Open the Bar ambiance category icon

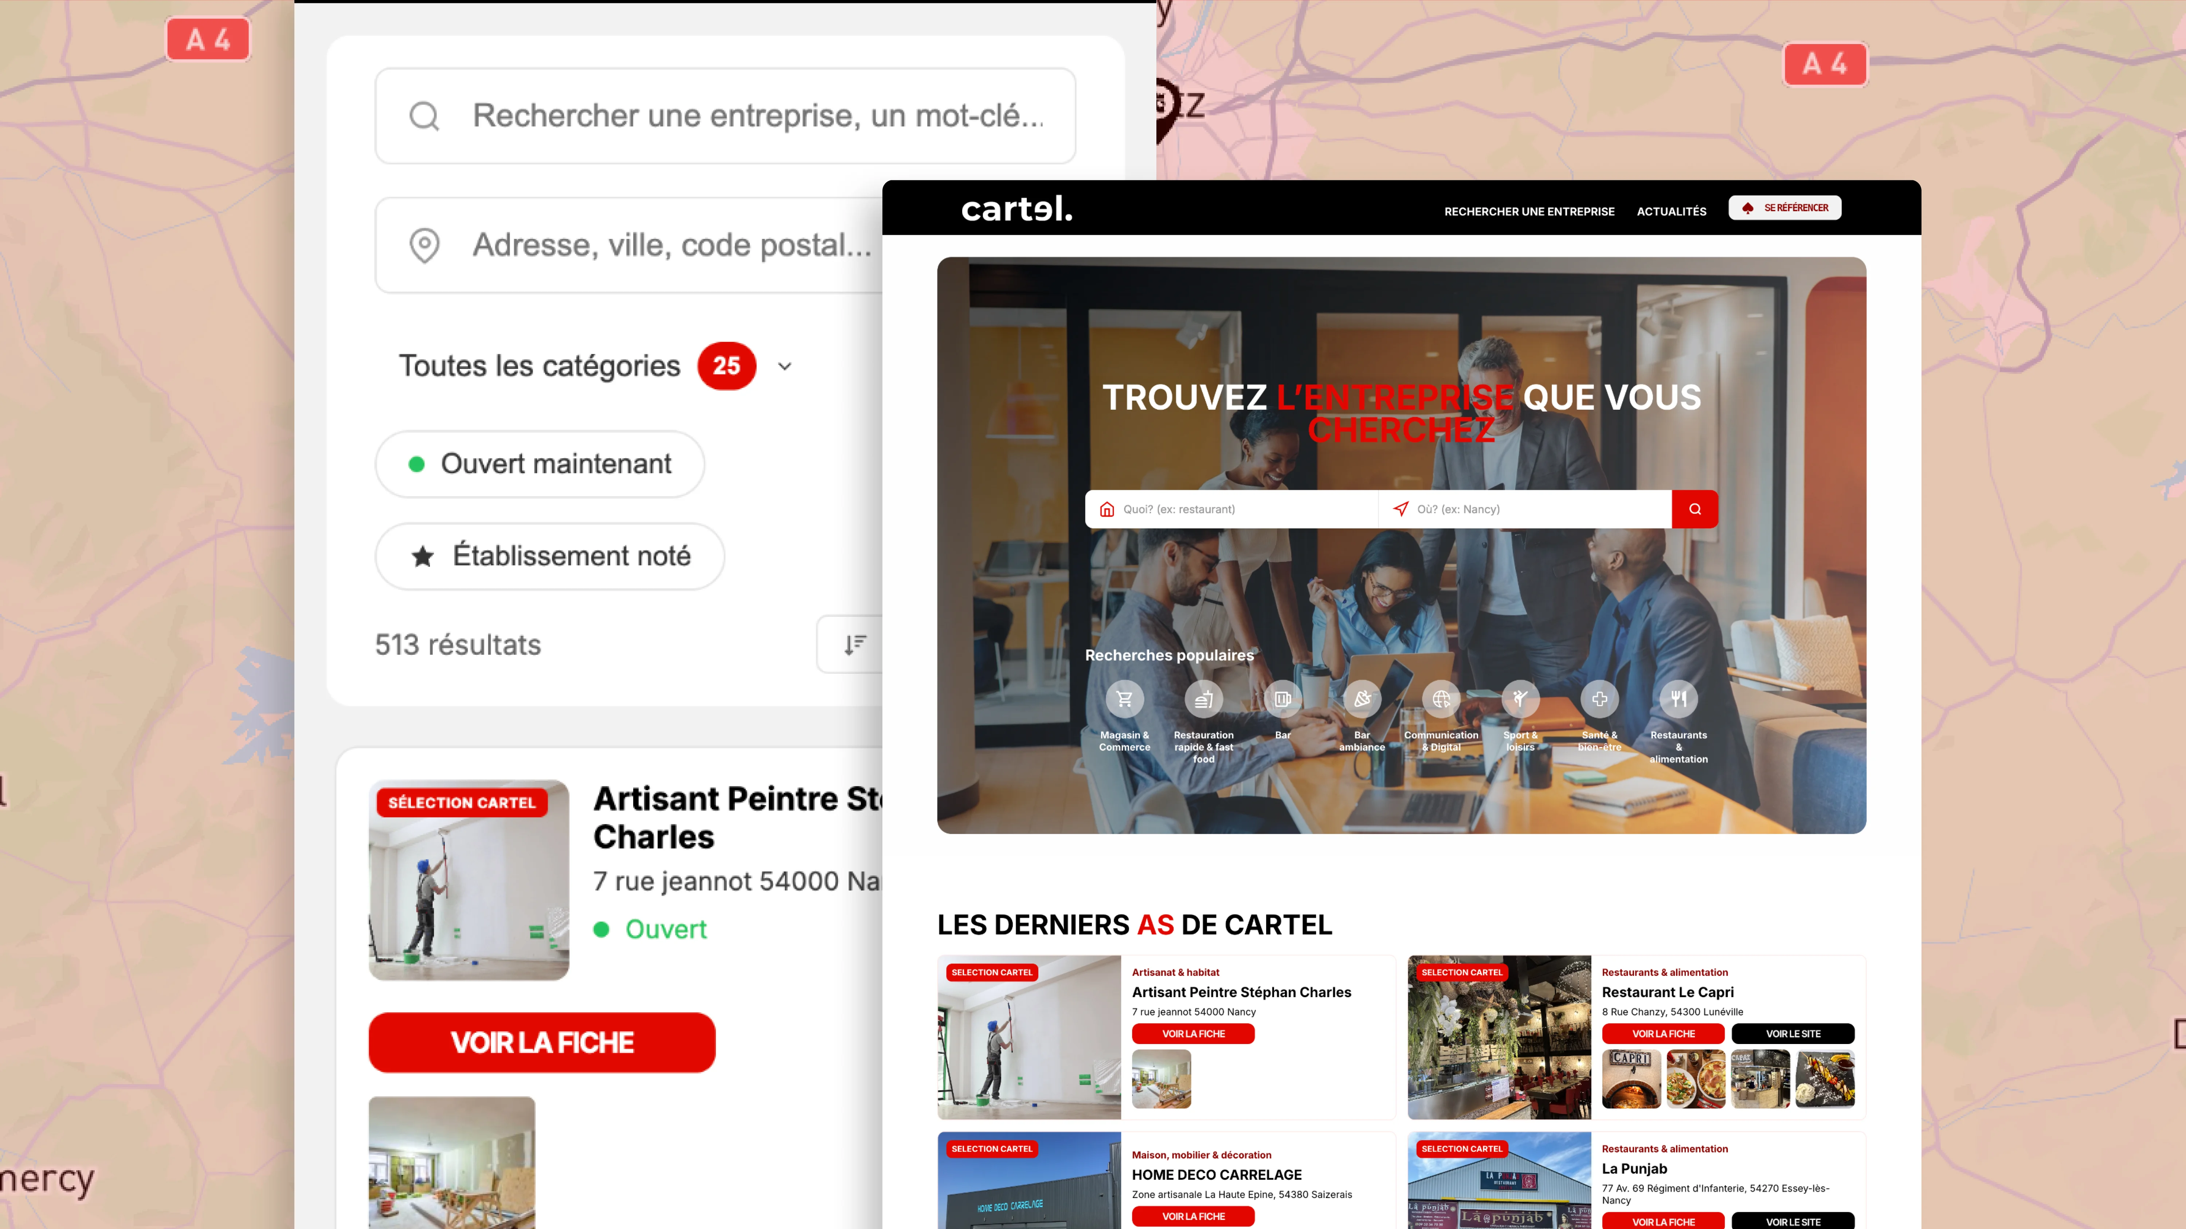pyautogui.click(x=1362, y=699)
